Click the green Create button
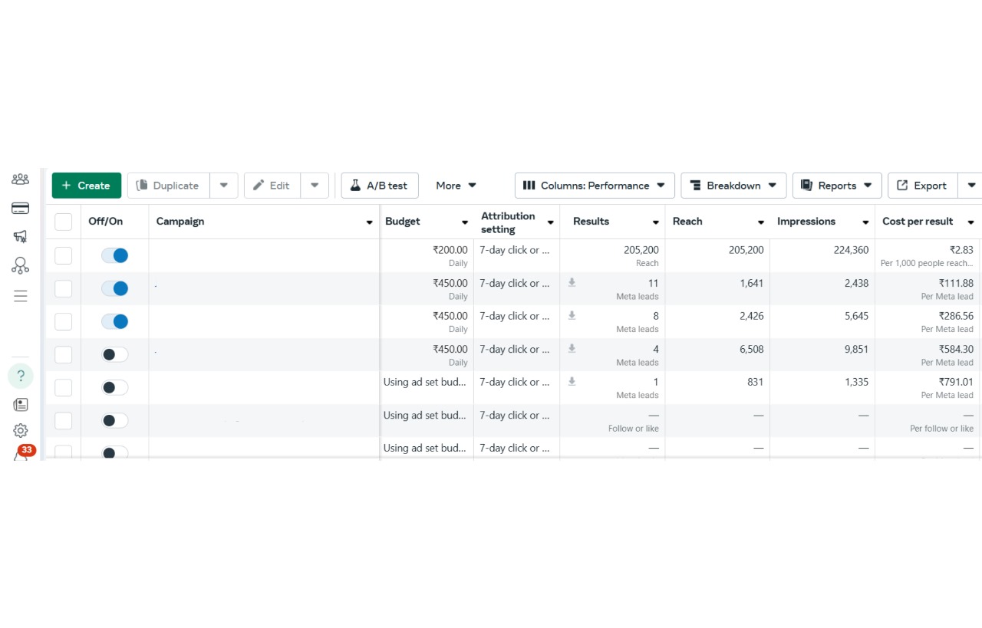The height and width of the screenshot is (628, 982). [x=87, y=186]
